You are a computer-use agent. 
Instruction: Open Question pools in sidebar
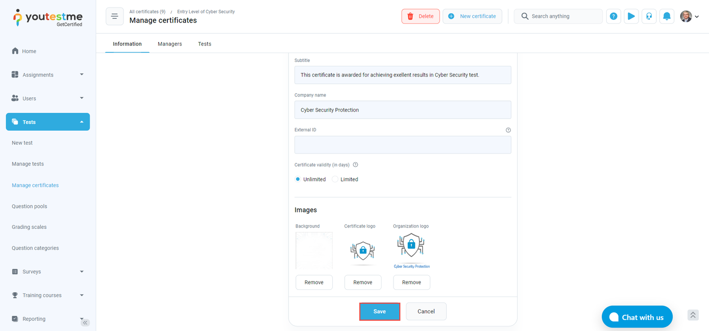click(x=29, y=206)
